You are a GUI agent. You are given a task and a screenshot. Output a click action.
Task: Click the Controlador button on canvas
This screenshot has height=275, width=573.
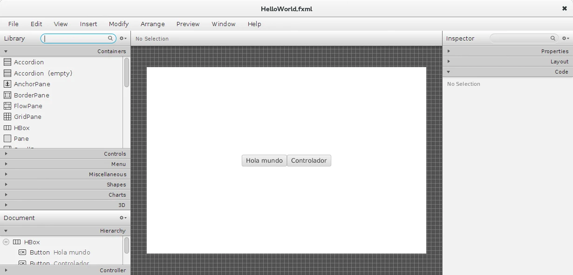pyautogui.click(x=309, y=161)
